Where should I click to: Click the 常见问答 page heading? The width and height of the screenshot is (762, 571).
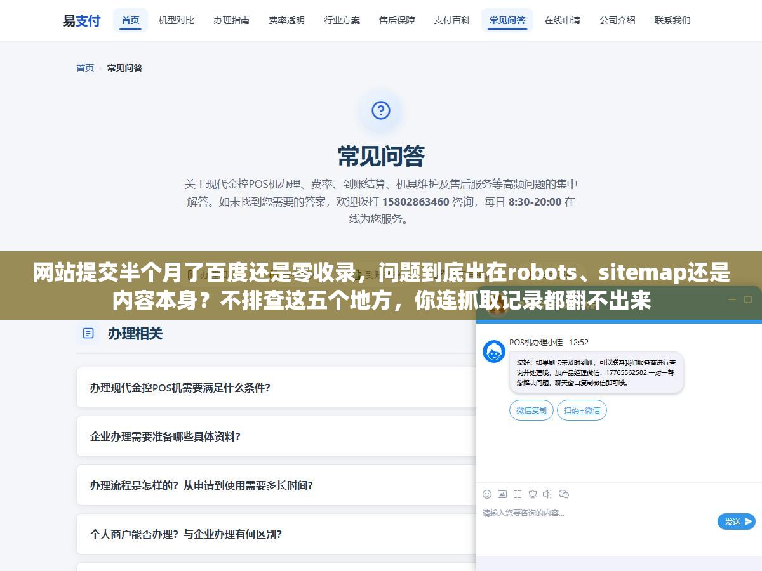(x=381, y=156)
